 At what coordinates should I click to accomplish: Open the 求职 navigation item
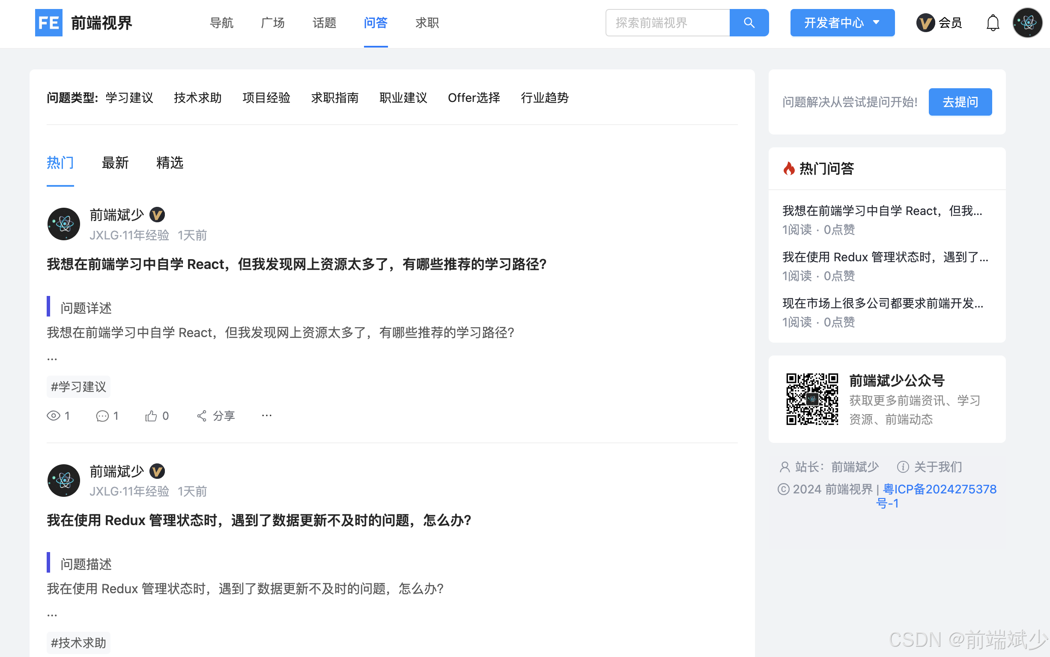[427, 23]
